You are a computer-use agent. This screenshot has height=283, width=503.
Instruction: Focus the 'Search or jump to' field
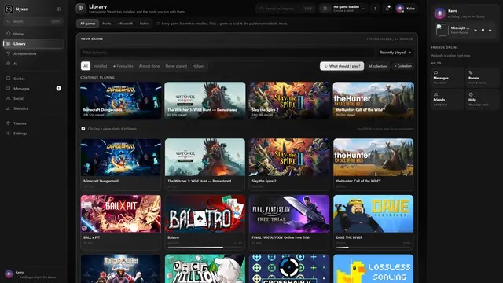[285, 9]
